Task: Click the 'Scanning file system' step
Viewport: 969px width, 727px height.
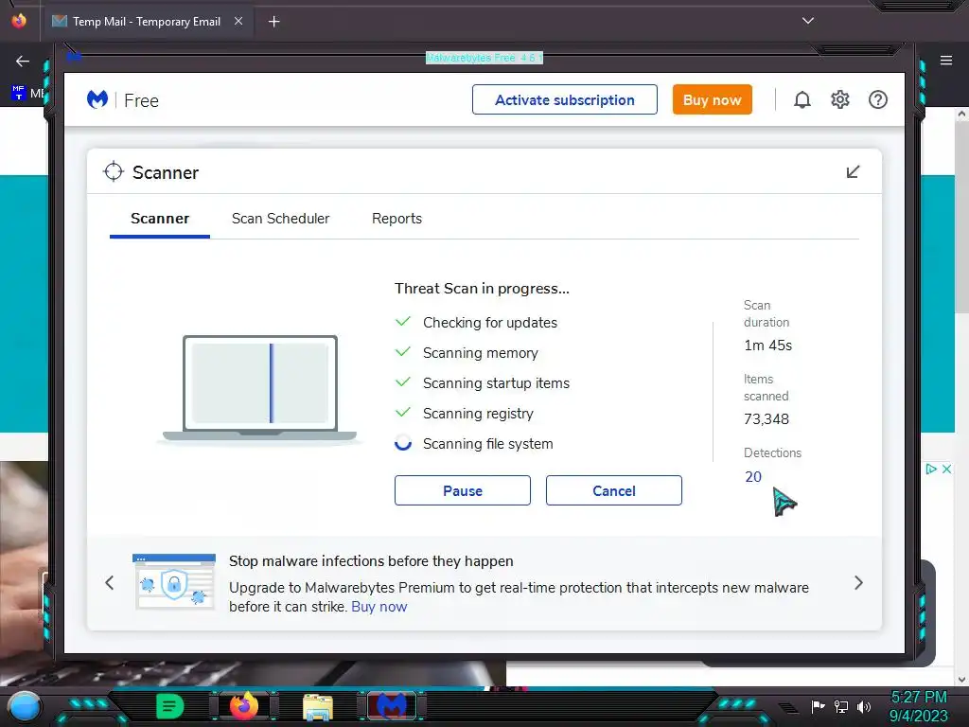Action: 487,444
